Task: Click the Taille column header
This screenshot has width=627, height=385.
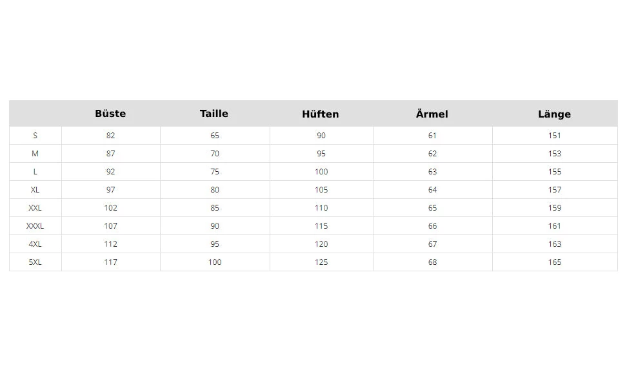Action: [x=214, y=114]
